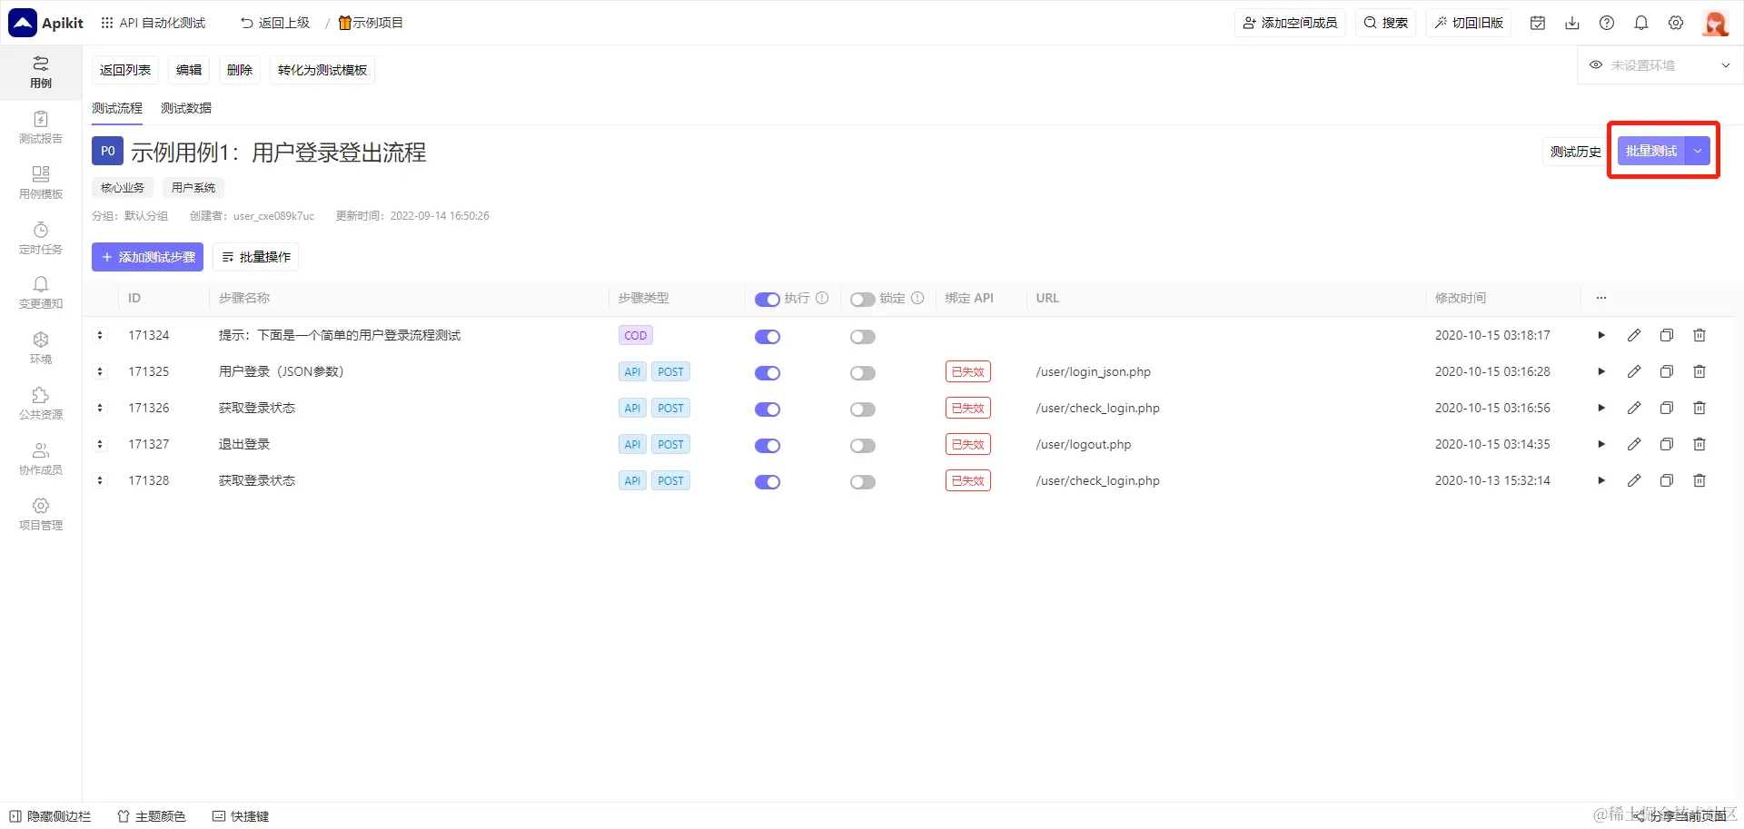Disable execution for step 171326
The height and width of the screenshot is (829, 1744).
[768, 409]
